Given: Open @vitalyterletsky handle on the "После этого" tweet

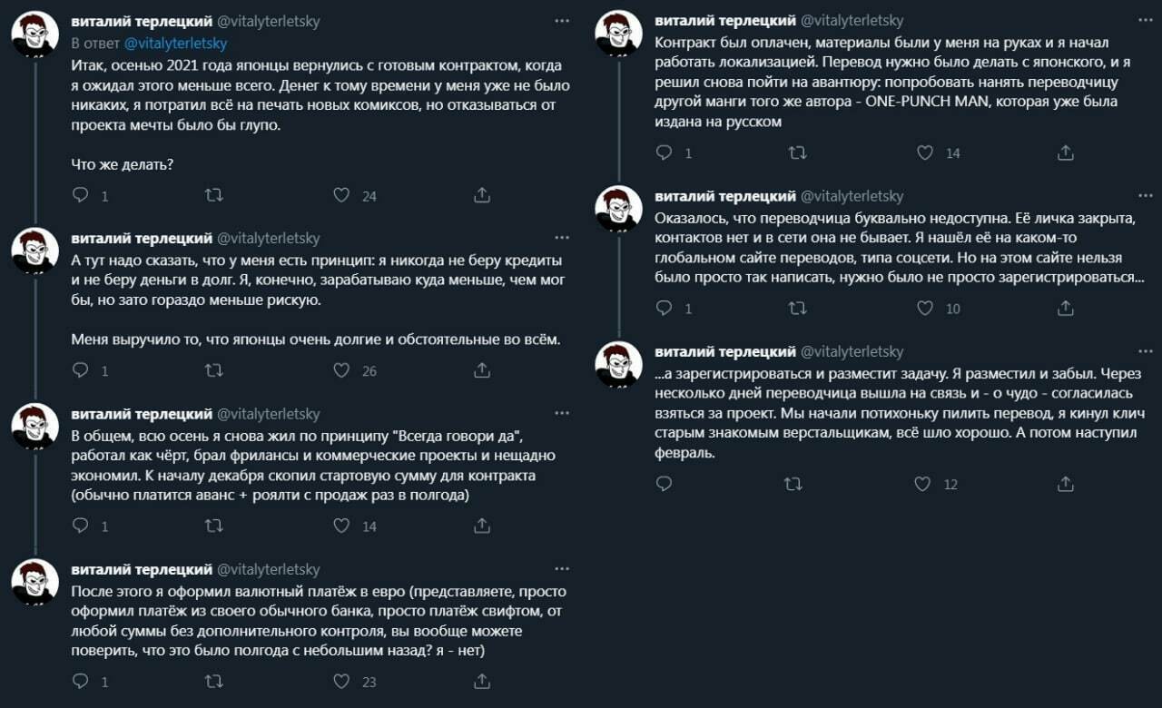Looking at the screenshot, I should coord(268,569).
